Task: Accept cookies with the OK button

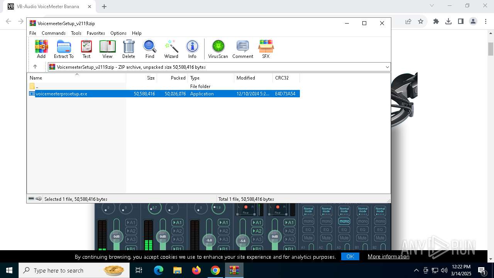Action: pos(350,256)
